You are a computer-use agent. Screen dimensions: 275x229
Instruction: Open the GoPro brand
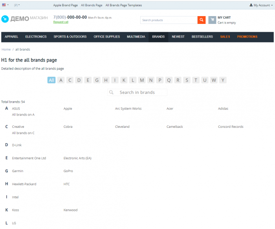click(68, 171)
